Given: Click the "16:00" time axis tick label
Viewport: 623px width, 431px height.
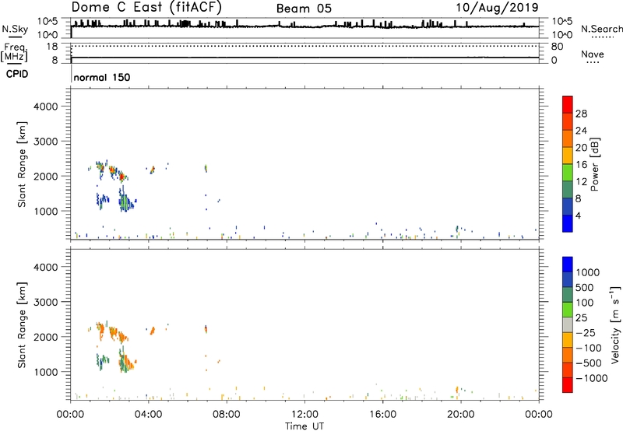Looking at the screenshot, I should [x=382, y=415].
